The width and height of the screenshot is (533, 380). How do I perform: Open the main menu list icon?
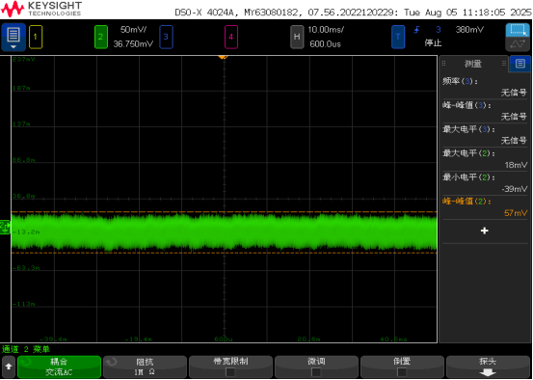click(x=13, y=37)
